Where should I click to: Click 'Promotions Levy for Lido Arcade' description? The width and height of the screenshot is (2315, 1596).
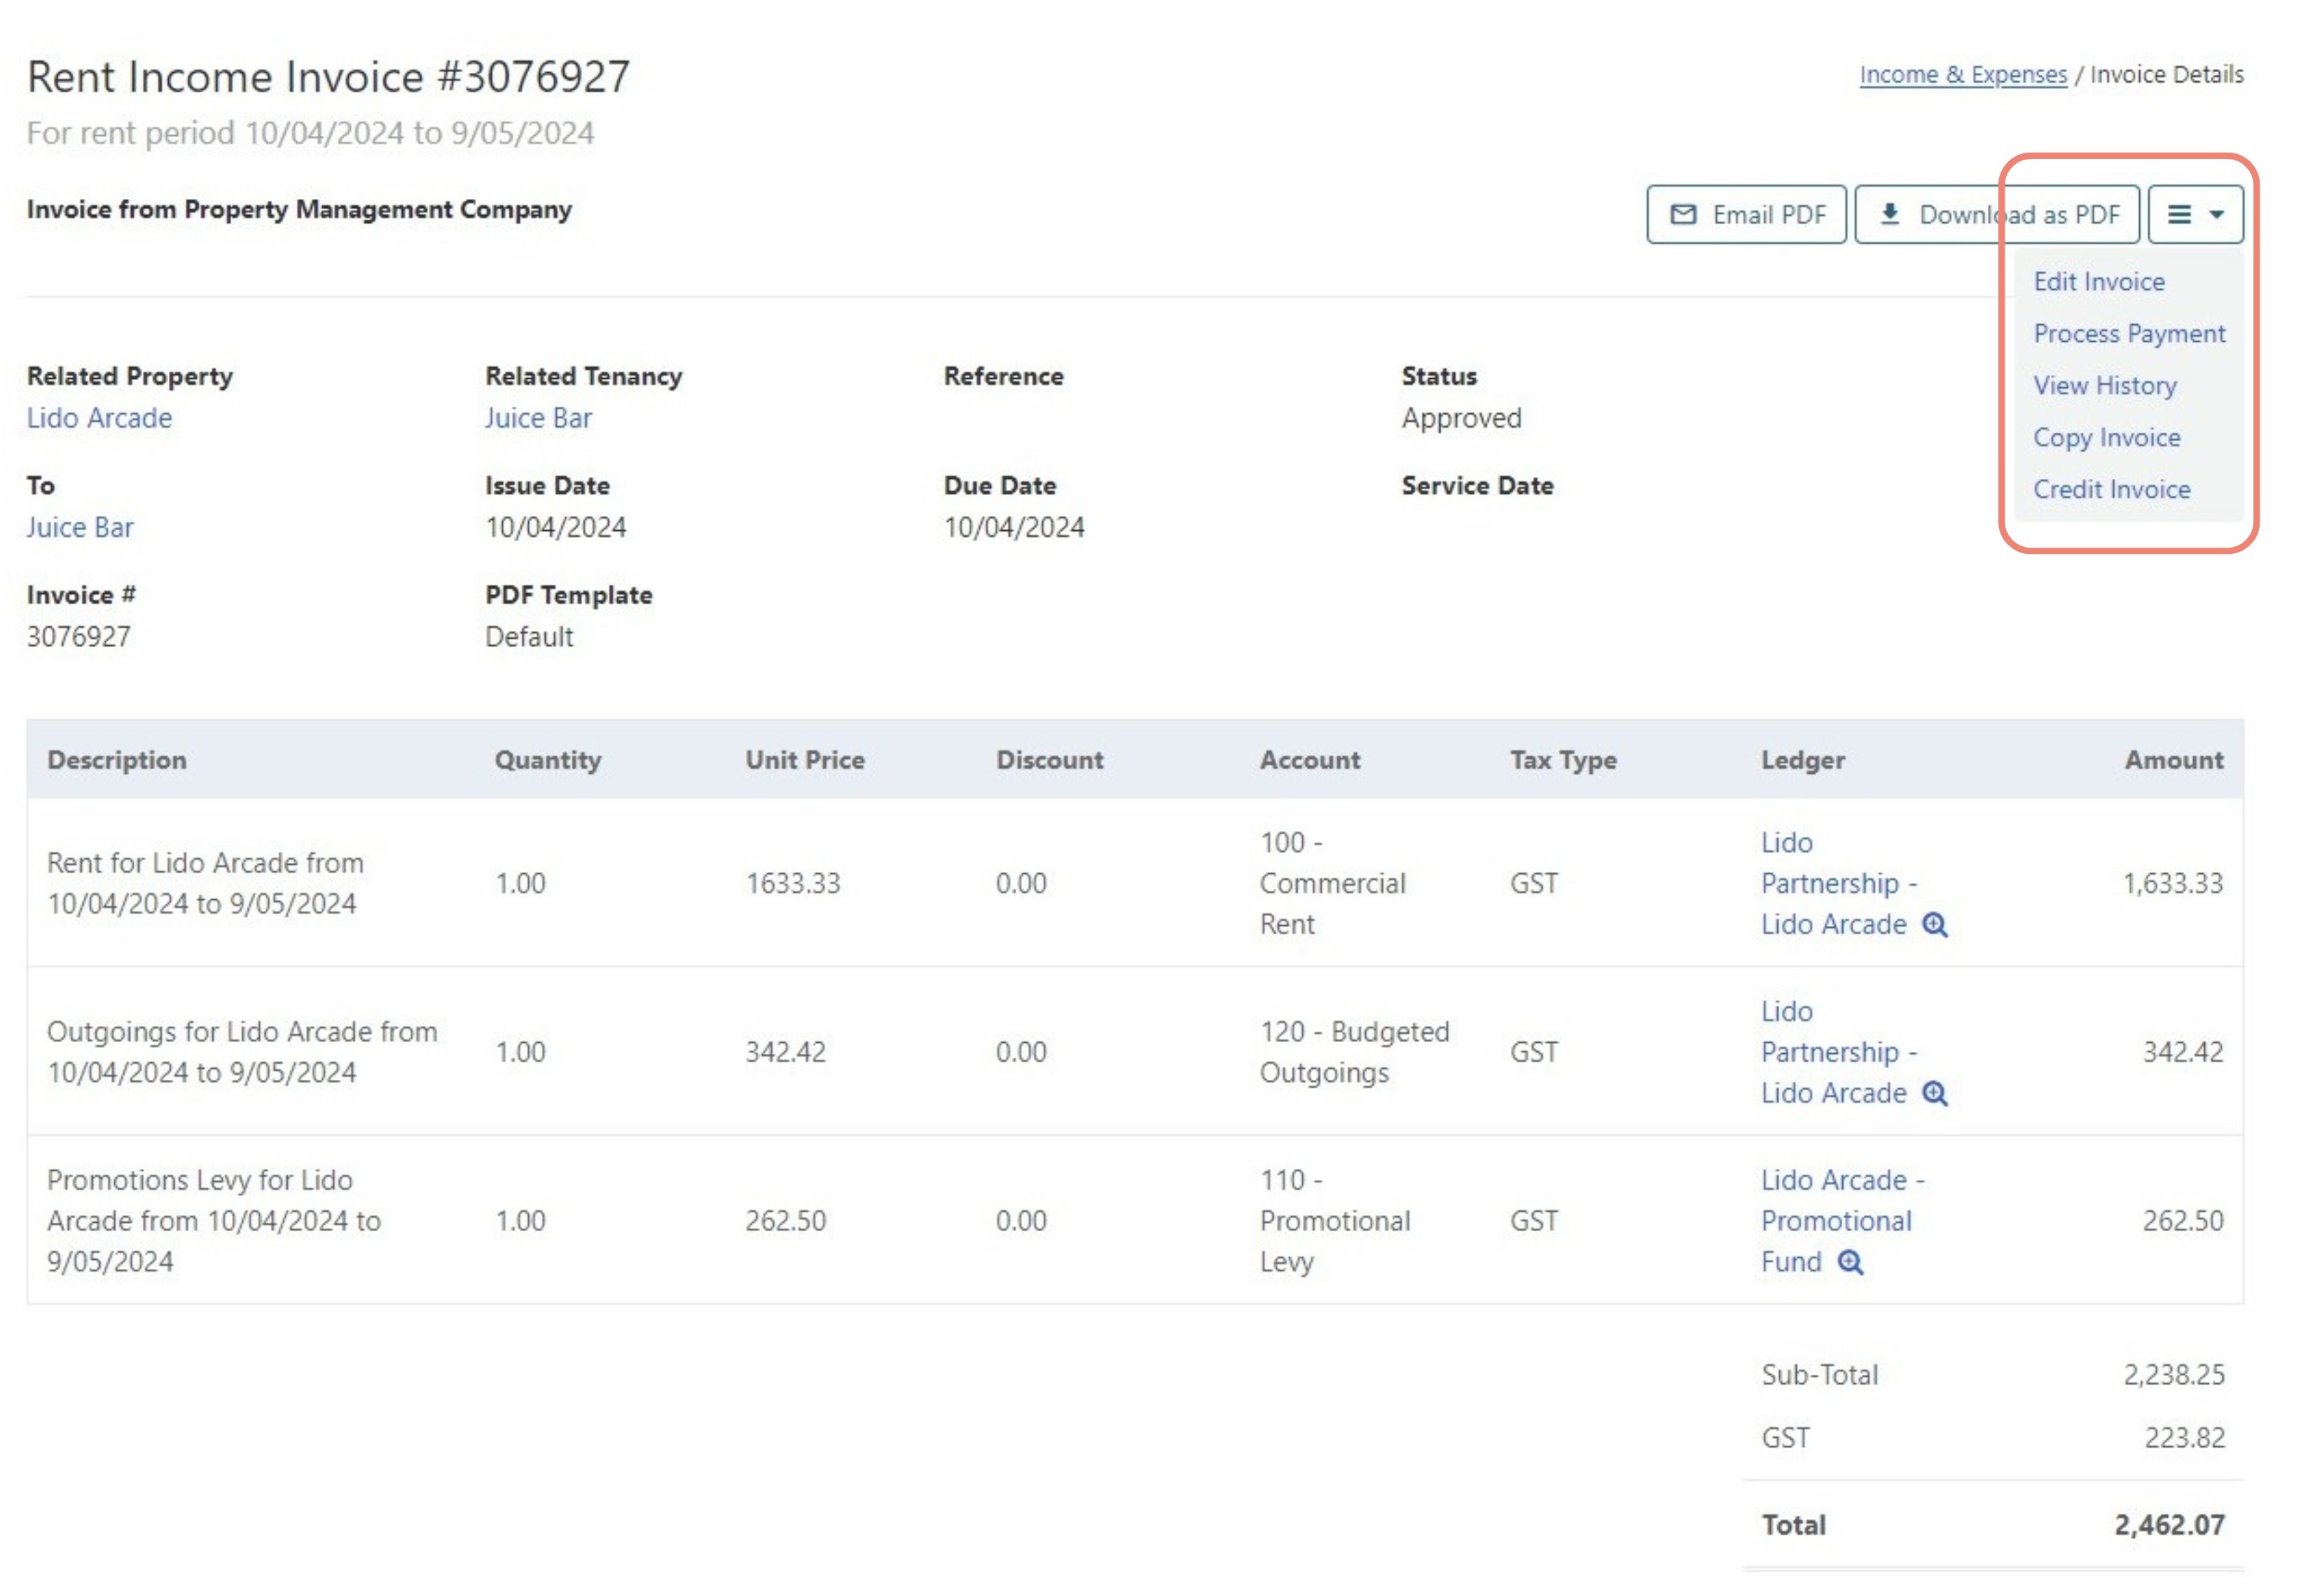(x=213, y=1221)
